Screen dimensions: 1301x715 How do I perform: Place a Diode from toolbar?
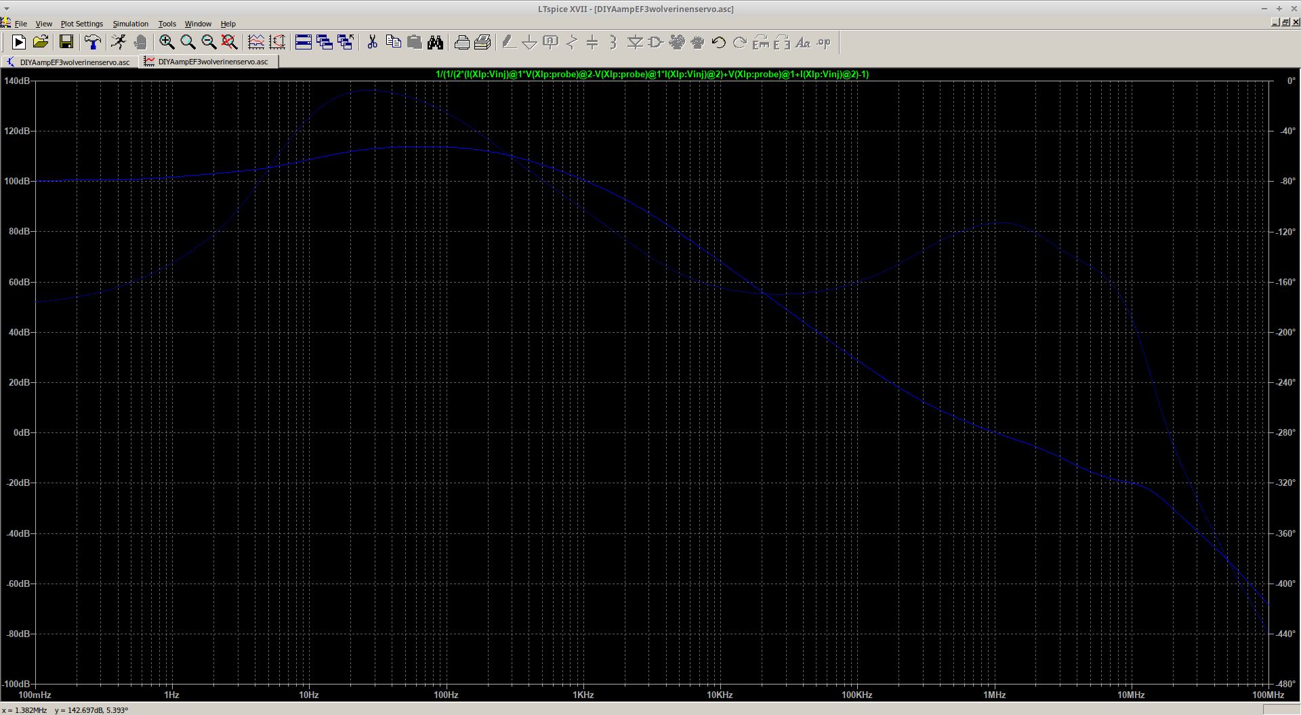(635, 43)
